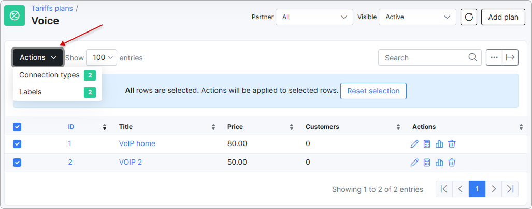Click the green tariff plans logo icon
Screen dimensions: 532x209
click(15, 15)
